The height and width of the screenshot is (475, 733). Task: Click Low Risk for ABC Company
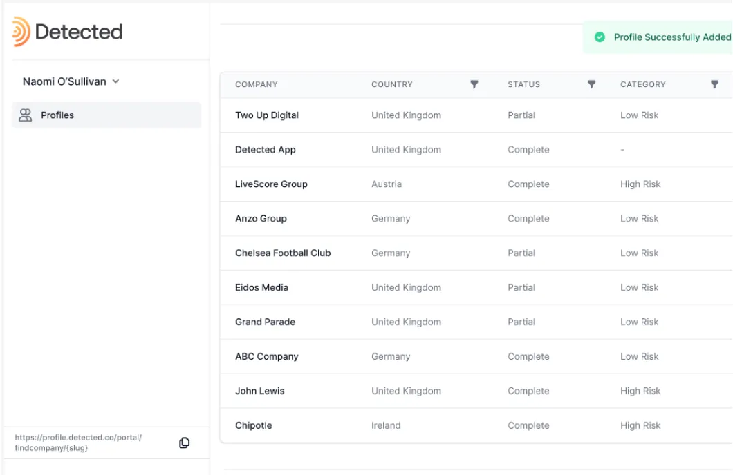[x=639, y=356]
